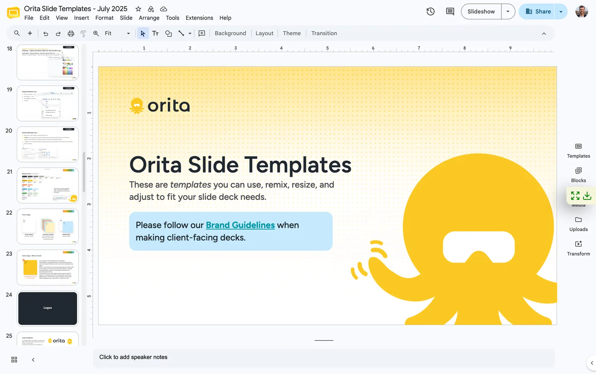The height and width of the screenshot is (374, 596).
Task: Select slide 21 Brand Colors thumbnail
Action: [x=48, y=185]
